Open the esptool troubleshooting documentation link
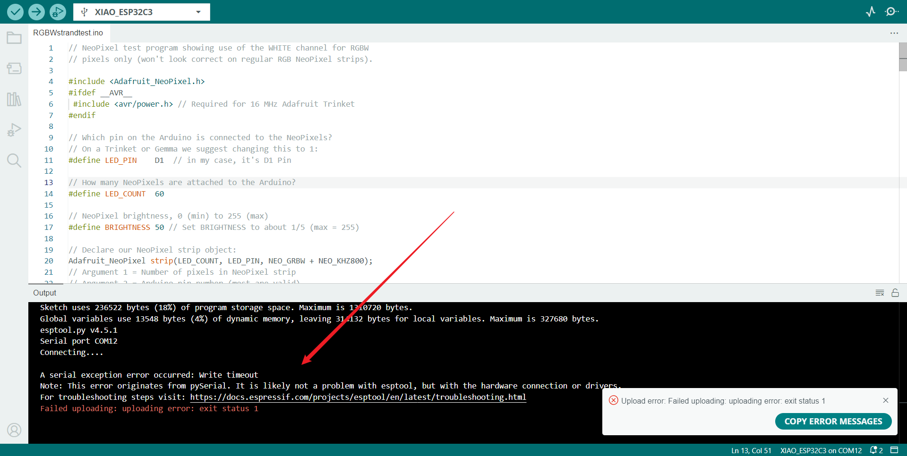The width and height of the screenshot is (907, 456). (358, 397)
